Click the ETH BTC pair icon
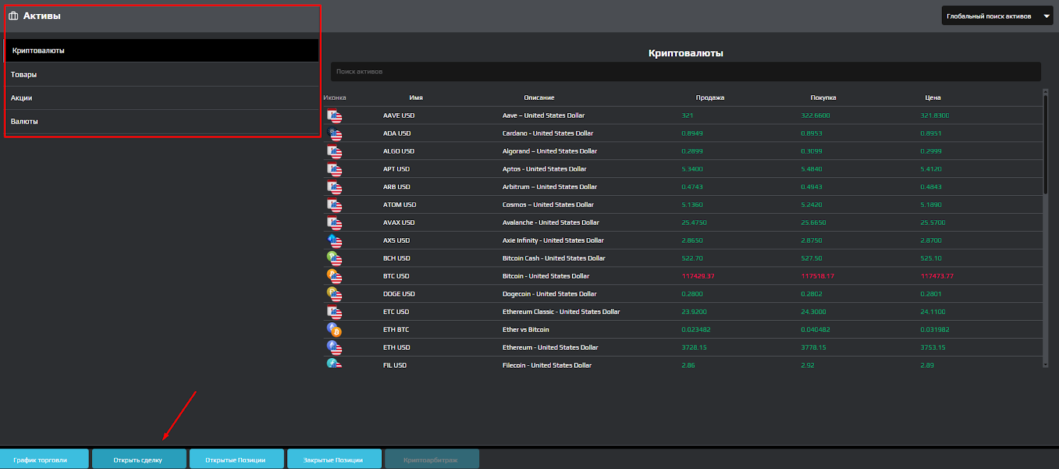Image resolution: width=1059 pixels, height=469 pixels. coord(334,330)
